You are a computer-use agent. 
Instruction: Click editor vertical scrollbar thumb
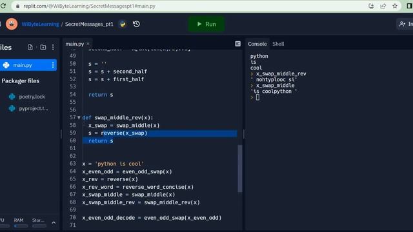click(240, 168)
